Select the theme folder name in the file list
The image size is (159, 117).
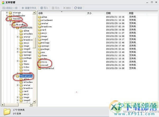pyautogui.click(x=44, y=56)
